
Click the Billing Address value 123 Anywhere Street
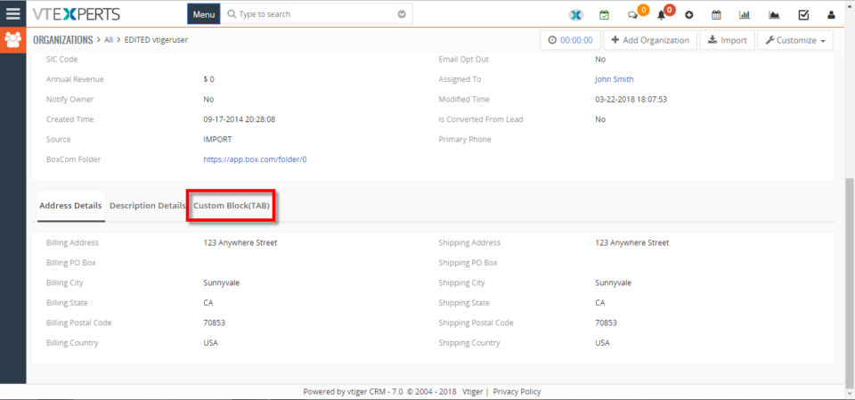pyautogui.click(x=240, y=243)
